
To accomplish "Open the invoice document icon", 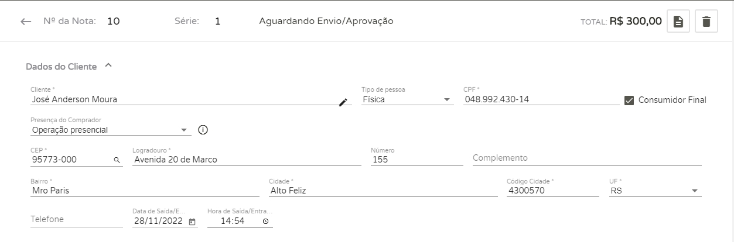I will pos(678,22).
